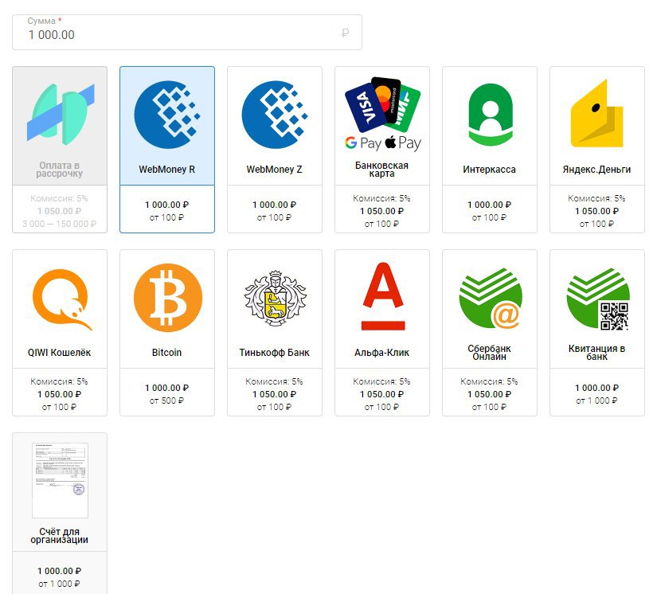The height and width of the screenshot is (594, 657).
Task: Click the Сбербанк Онлайн label
Action: (490, 352)
